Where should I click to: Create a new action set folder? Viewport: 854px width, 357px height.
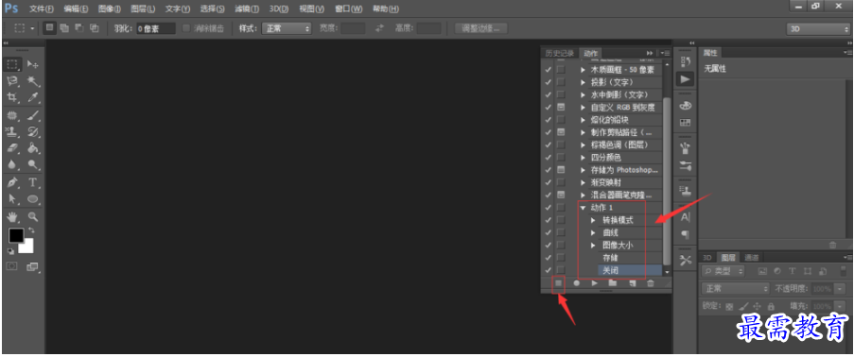pyautogui.click(x=613, y=283)
